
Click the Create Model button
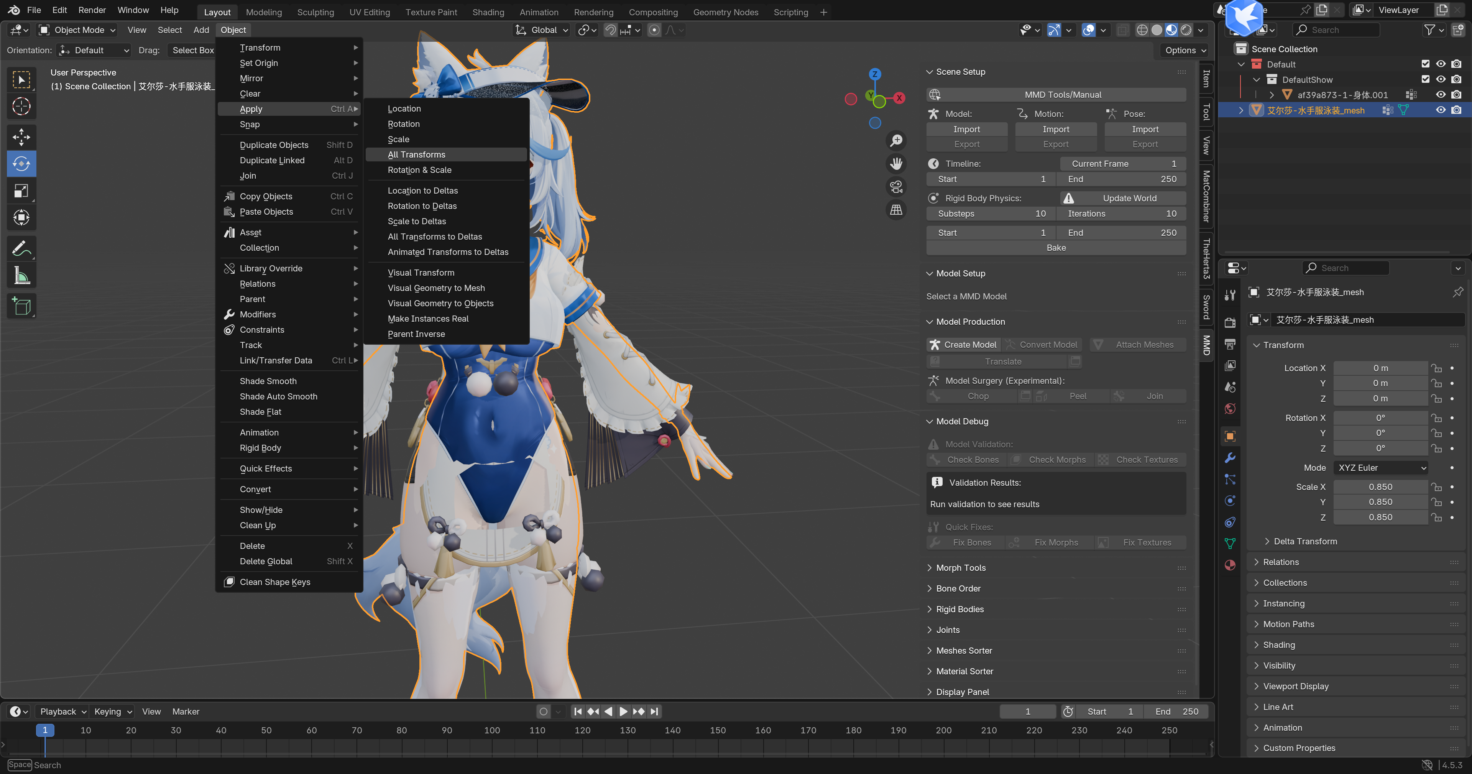(963, 345)
